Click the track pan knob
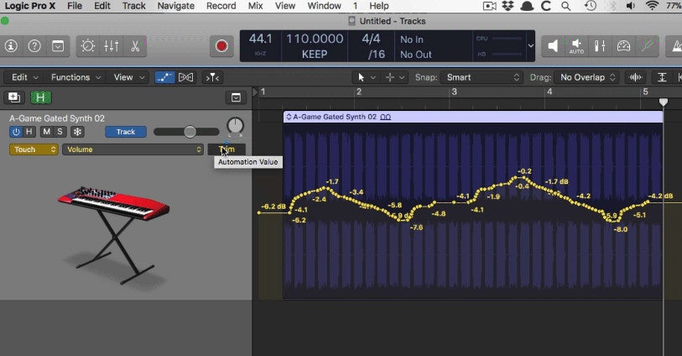Viewport: 682px width, 356px height. click(x=236, y=126)
